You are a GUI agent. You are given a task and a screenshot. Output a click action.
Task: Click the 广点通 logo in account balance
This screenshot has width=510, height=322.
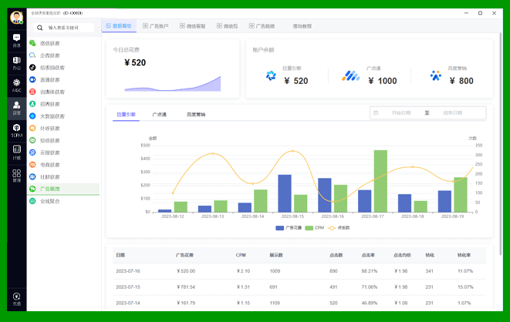[351, 75]
